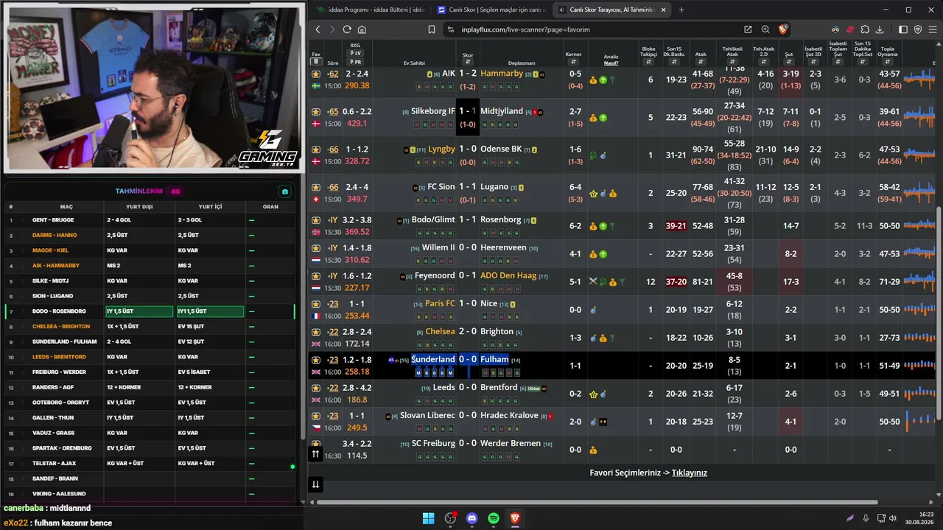
Task: Open the browser extensions puzzle icon
Action: coord(865,29)
